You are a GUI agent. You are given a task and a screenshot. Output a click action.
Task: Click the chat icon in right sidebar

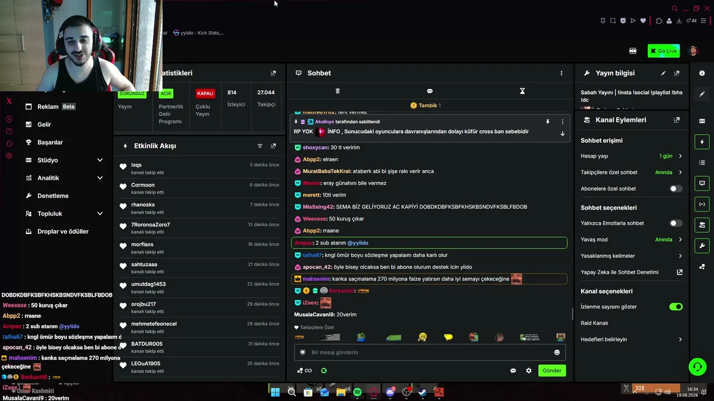point(702,183)
